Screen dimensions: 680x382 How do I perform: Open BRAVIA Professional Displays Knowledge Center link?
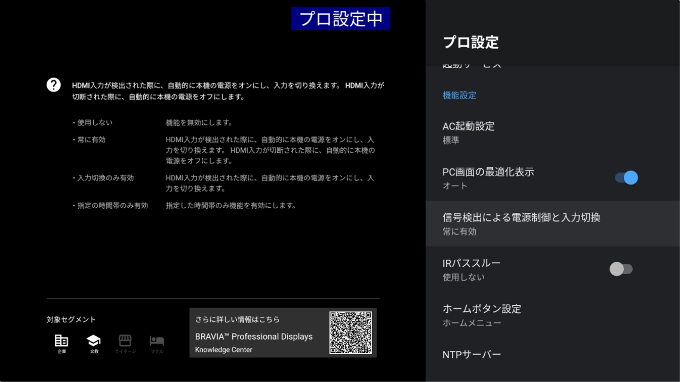[x=254, y=337]
